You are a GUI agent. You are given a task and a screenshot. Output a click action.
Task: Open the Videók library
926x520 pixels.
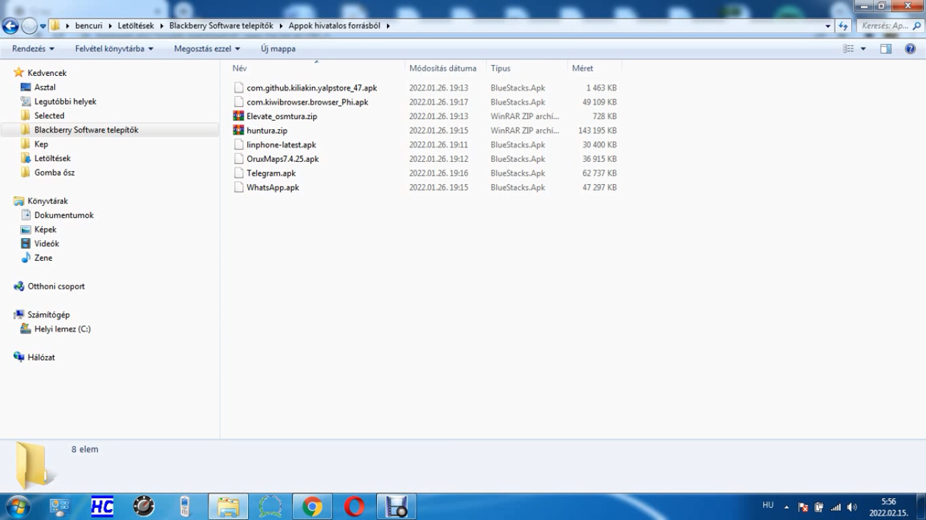coord(47,244)
